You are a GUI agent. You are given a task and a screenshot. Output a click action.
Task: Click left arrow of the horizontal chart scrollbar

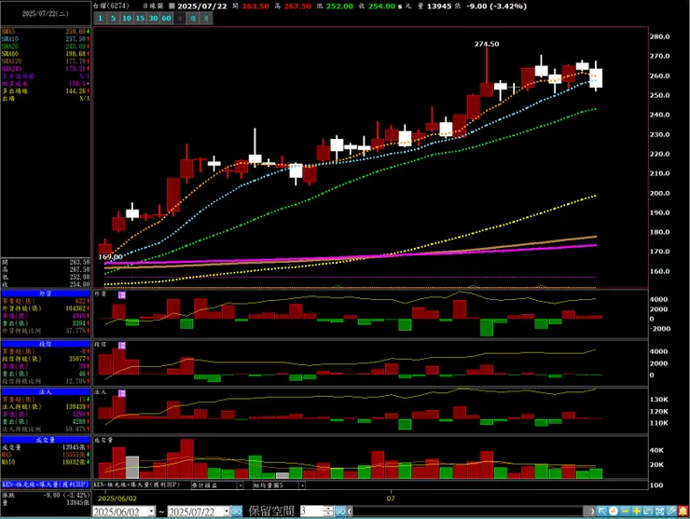[x=350, y=512]
